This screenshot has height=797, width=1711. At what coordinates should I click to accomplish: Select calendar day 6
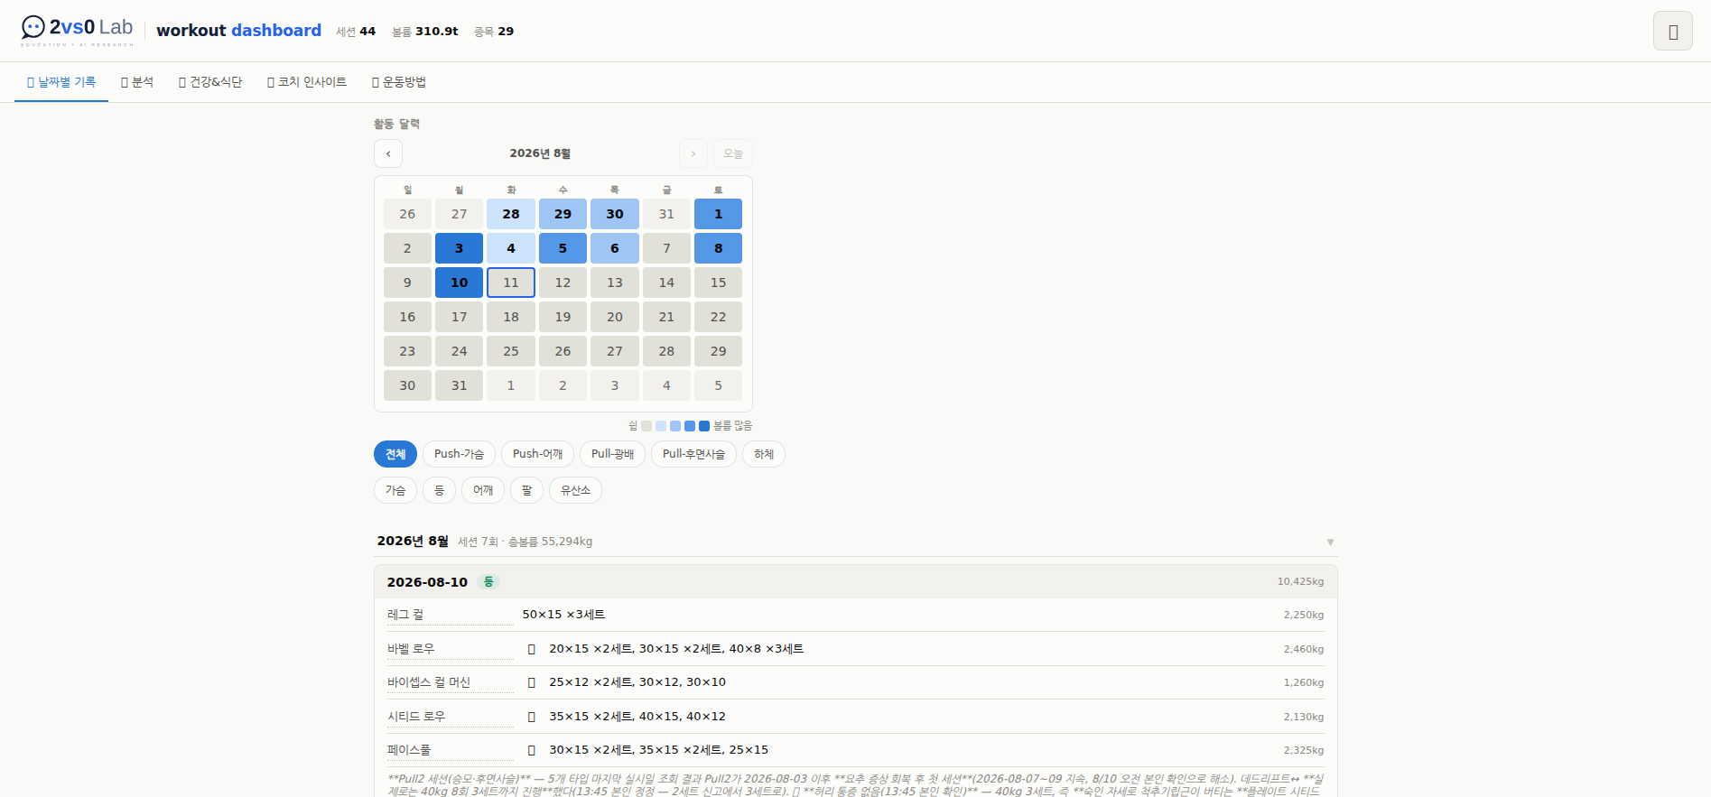(x=615, y=248)
